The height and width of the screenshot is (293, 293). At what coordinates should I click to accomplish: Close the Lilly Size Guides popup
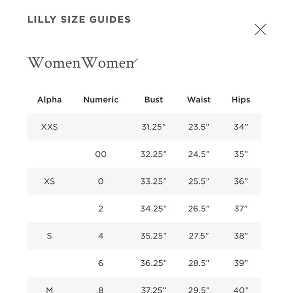260,29
